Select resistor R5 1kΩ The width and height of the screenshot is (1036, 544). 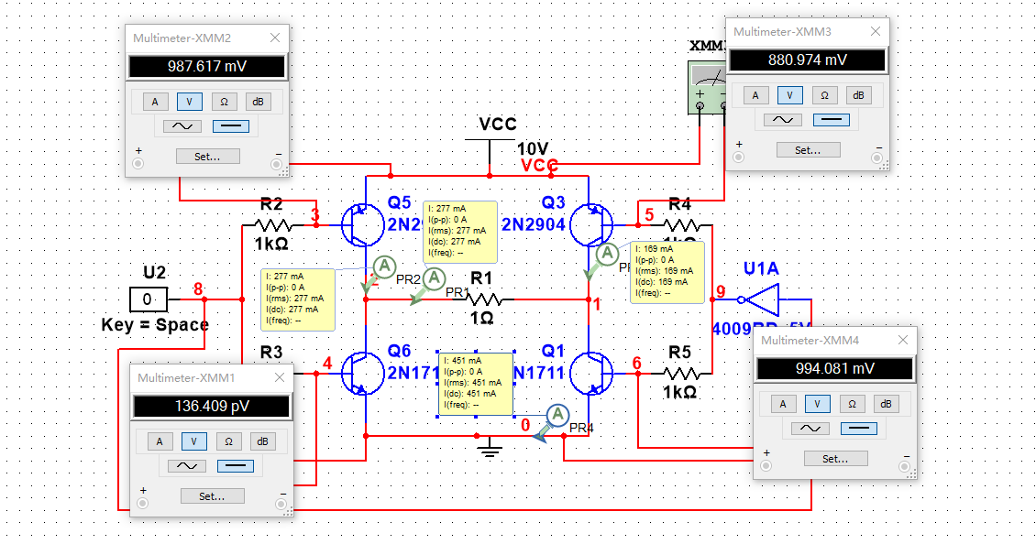point(680,375)
